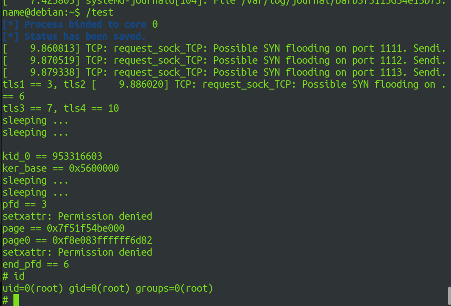Click the green cursor block at prompt

(16, 300)
